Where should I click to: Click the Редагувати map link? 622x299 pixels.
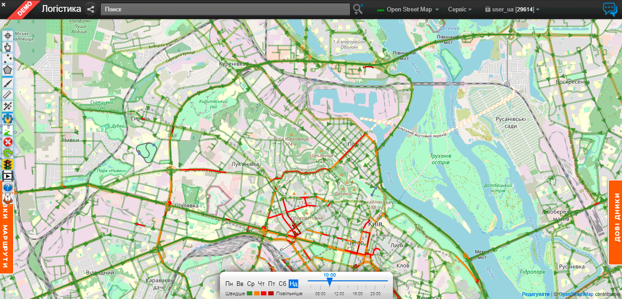[x=535, y=294]
